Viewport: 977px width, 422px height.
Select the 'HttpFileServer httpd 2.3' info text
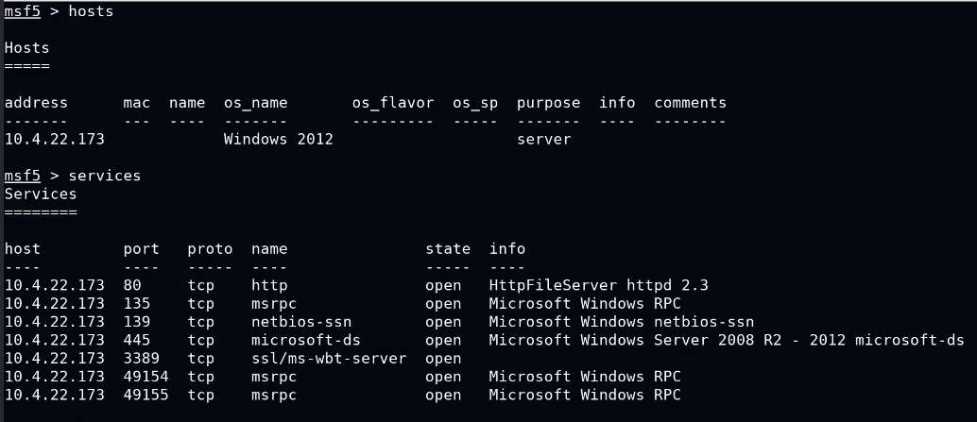598,285
